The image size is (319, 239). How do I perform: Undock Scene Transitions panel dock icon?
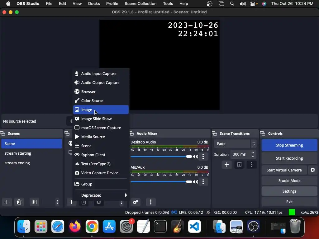click(214, 134)
